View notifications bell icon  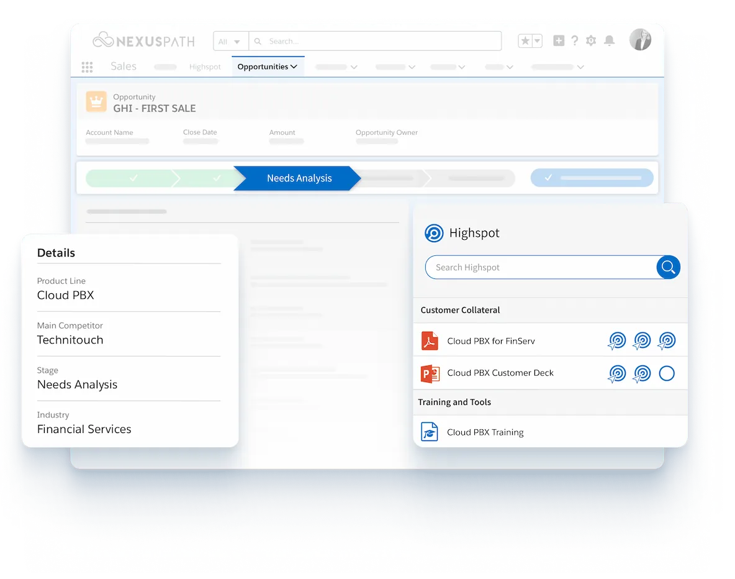coord(610,40)
